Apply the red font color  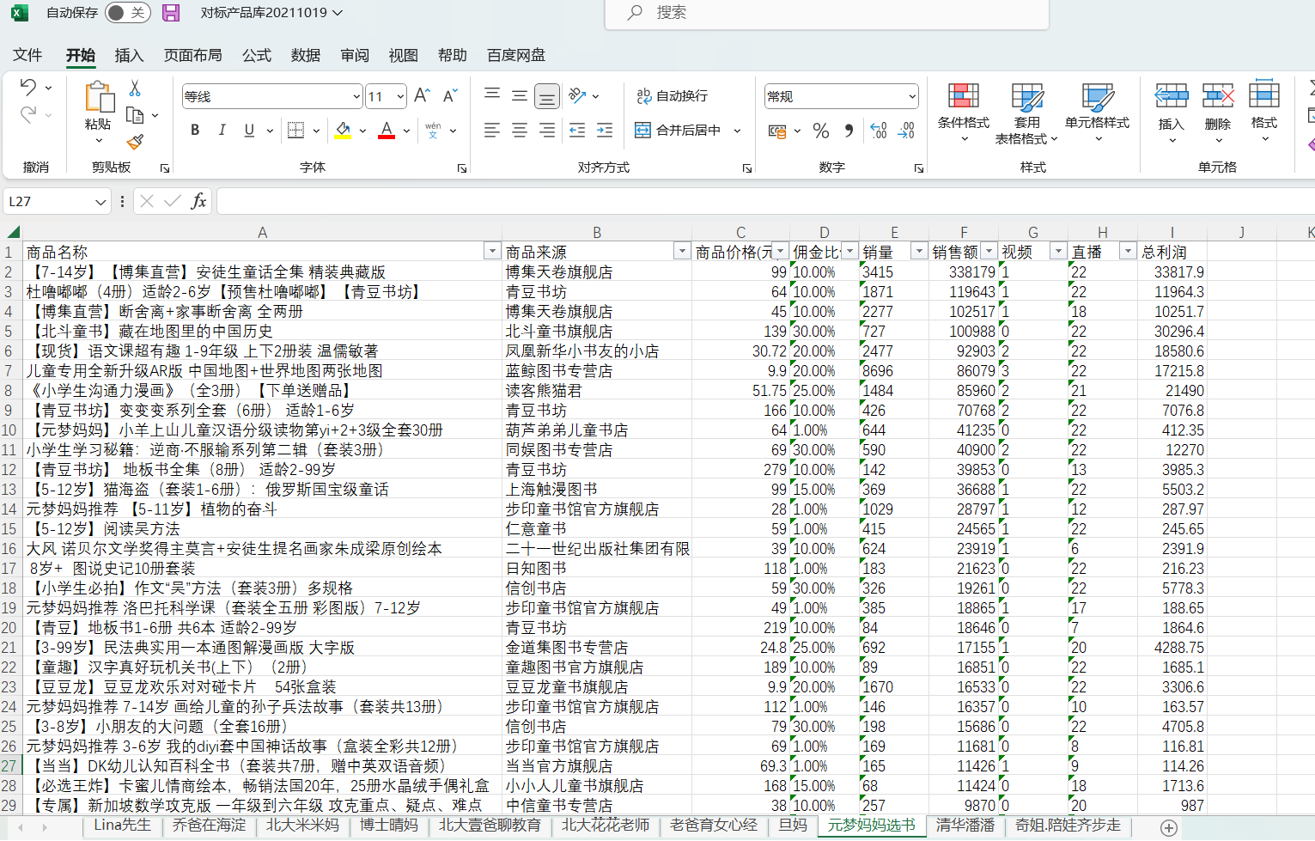point(387,130)
